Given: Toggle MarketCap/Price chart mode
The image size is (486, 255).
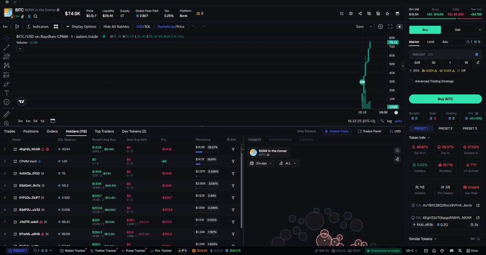Looking at the screenshot, I should tap(171, 27).
